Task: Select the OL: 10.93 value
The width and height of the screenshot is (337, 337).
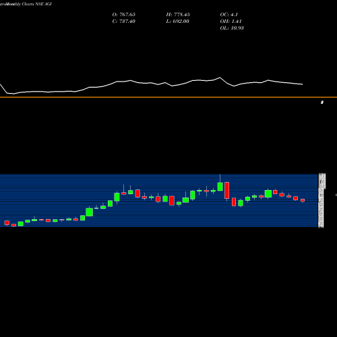Action: coord(232,28)
